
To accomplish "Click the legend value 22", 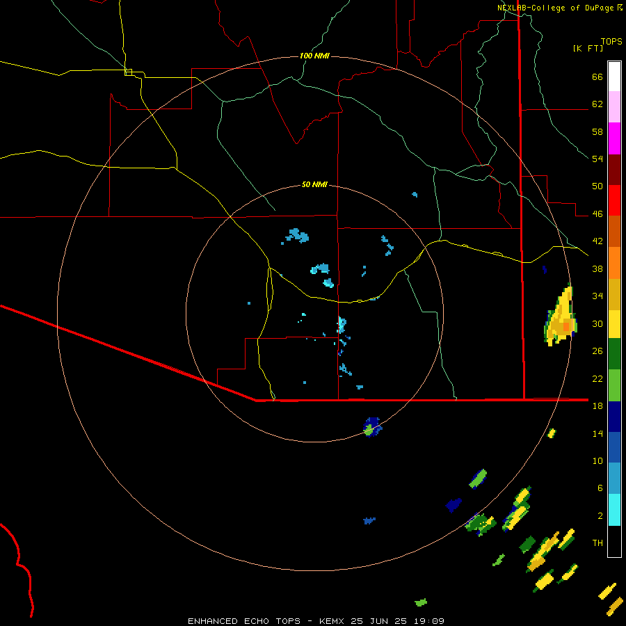I will point(597,379).
